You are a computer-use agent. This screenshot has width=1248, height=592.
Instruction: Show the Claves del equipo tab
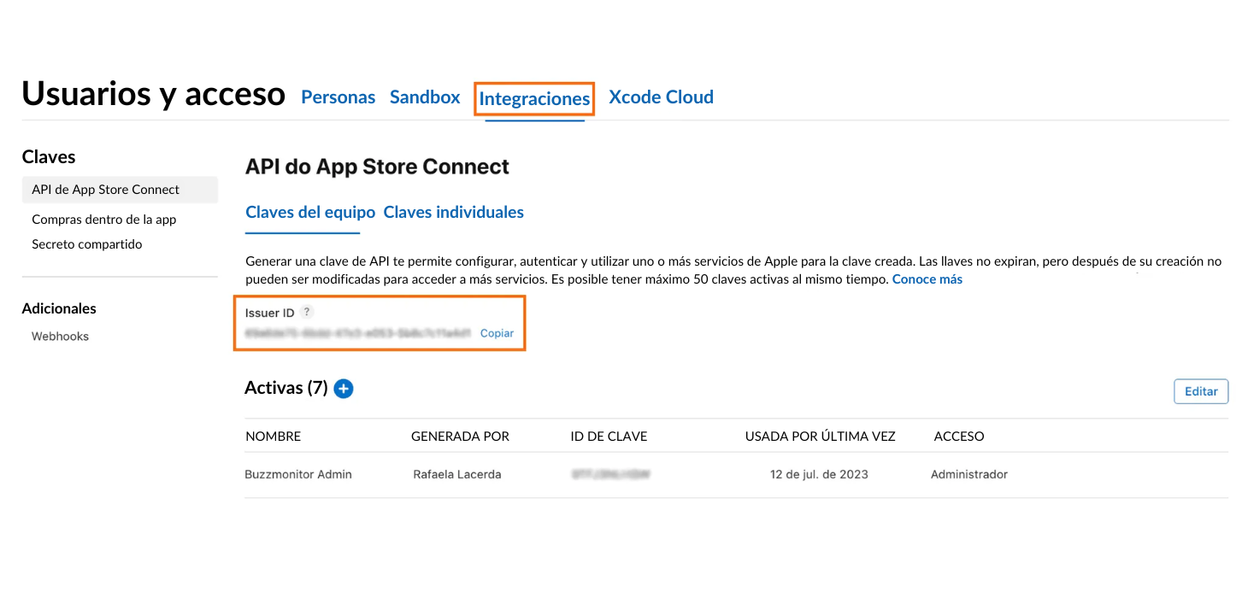pos(310,213)
